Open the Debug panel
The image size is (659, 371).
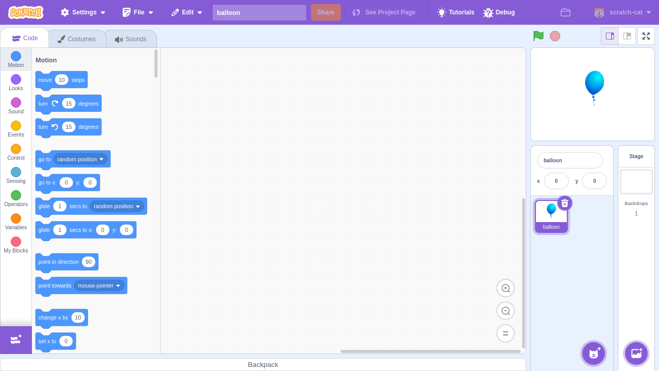click(499, 12)
